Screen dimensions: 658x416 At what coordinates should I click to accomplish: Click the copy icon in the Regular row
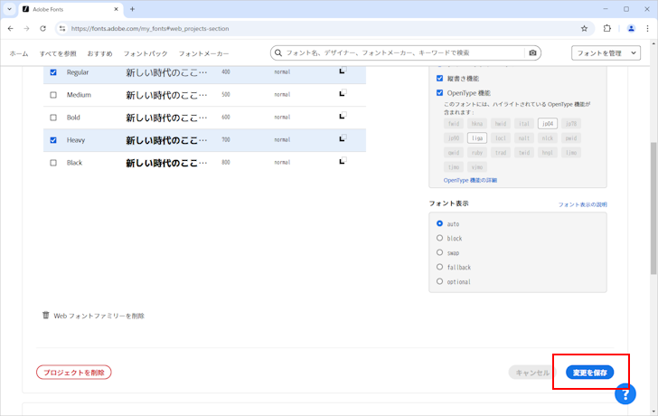(x=343, y=71)
